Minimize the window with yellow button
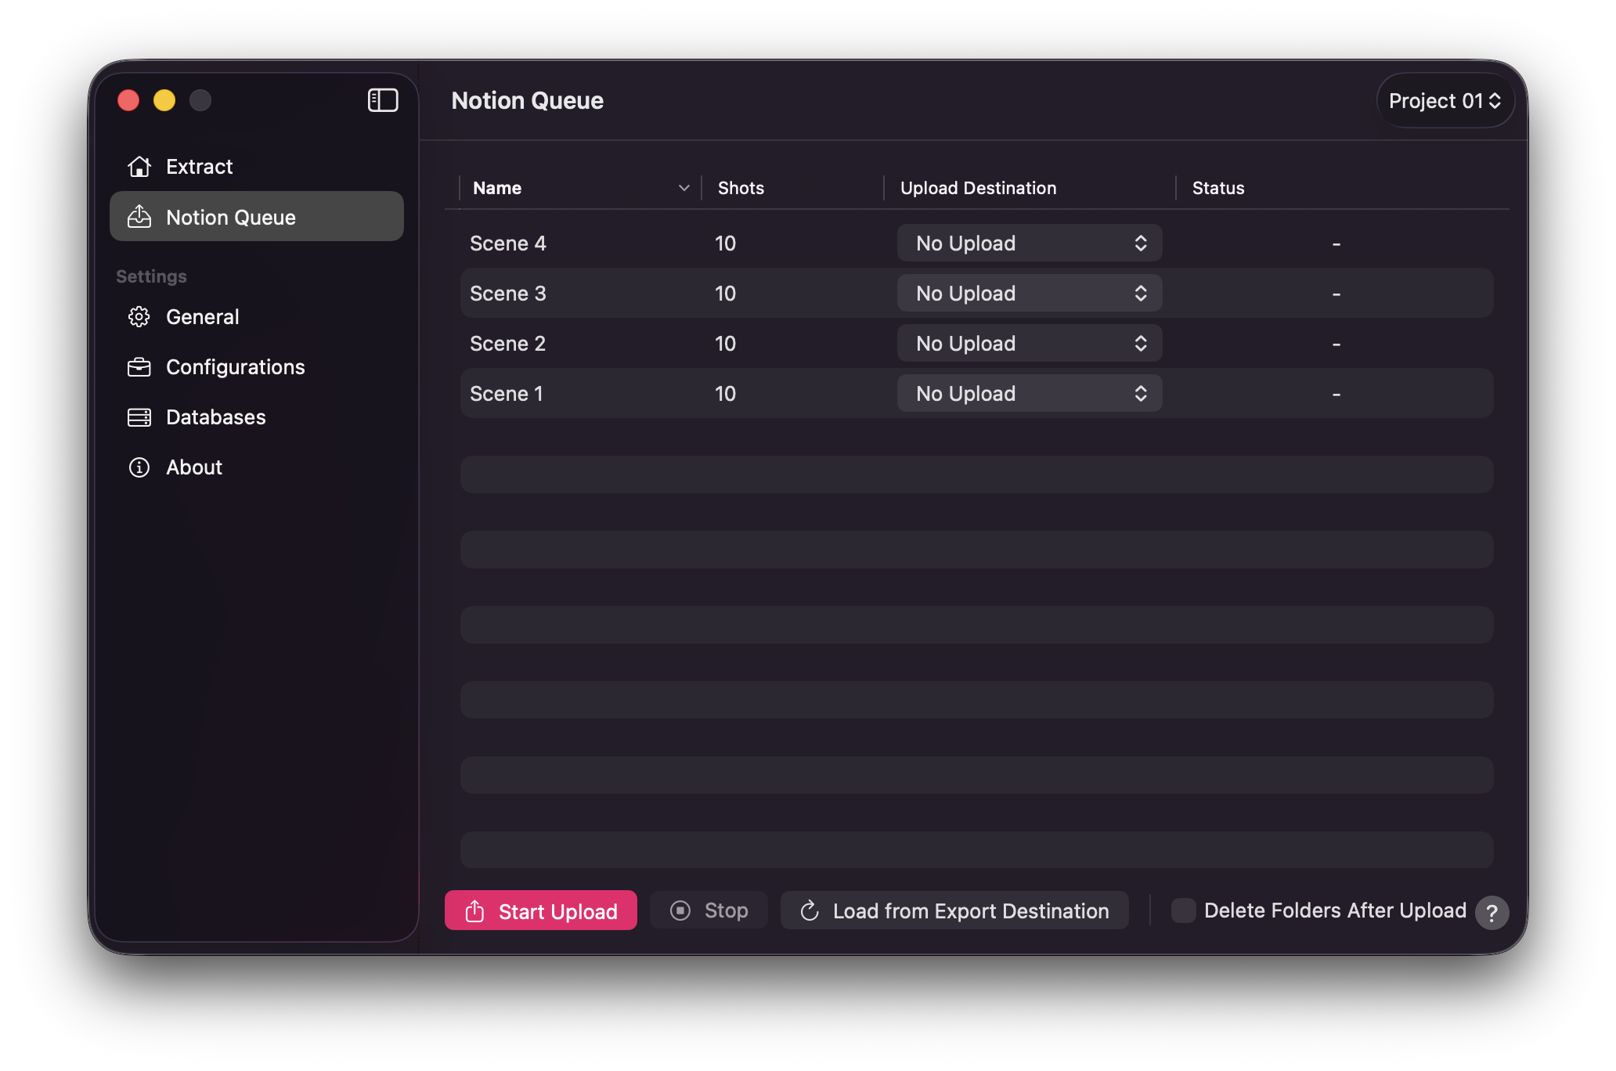The height and width of the screenshot is (1071, 1616). 164,100
